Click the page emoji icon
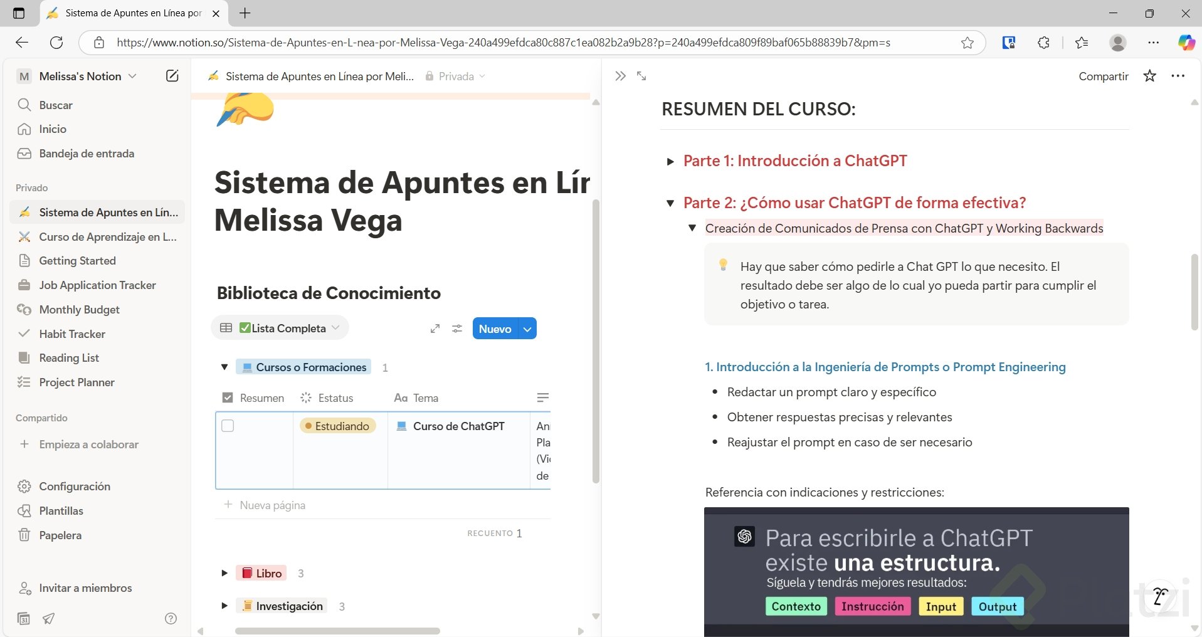This screenshot has height=637, width=1202. click(245, 109)
